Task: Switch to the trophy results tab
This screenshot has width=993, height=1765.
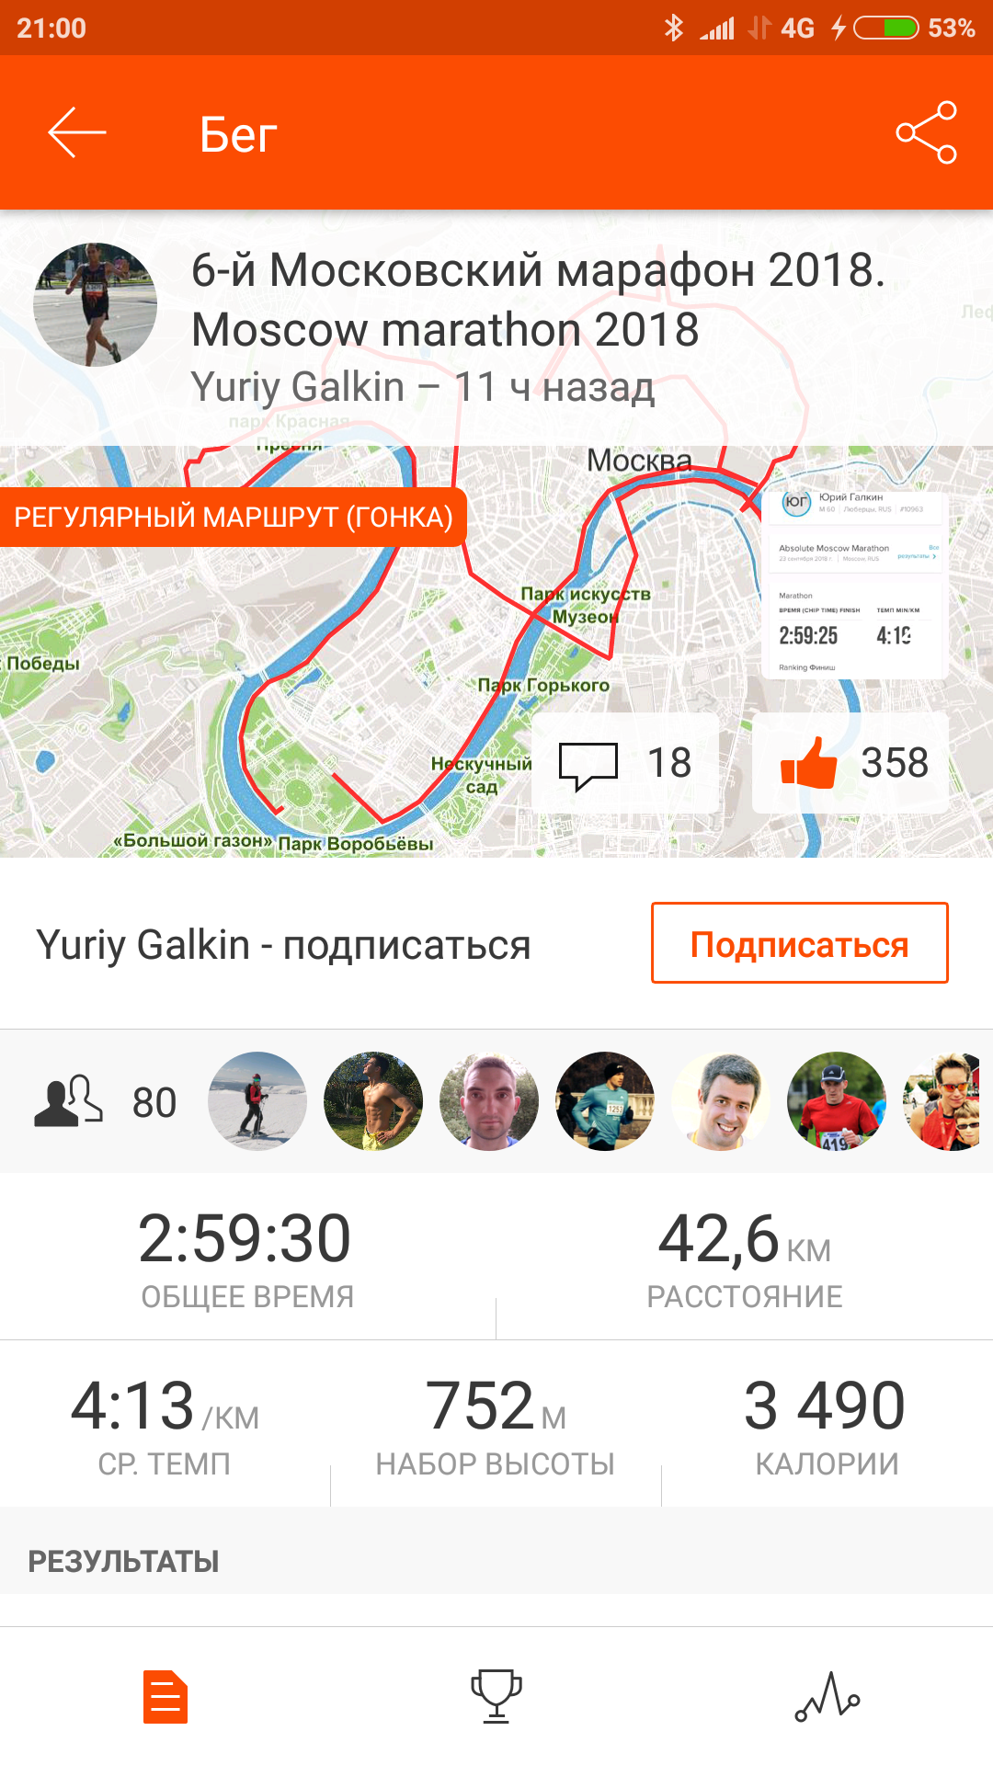Action: (496, 1697)
